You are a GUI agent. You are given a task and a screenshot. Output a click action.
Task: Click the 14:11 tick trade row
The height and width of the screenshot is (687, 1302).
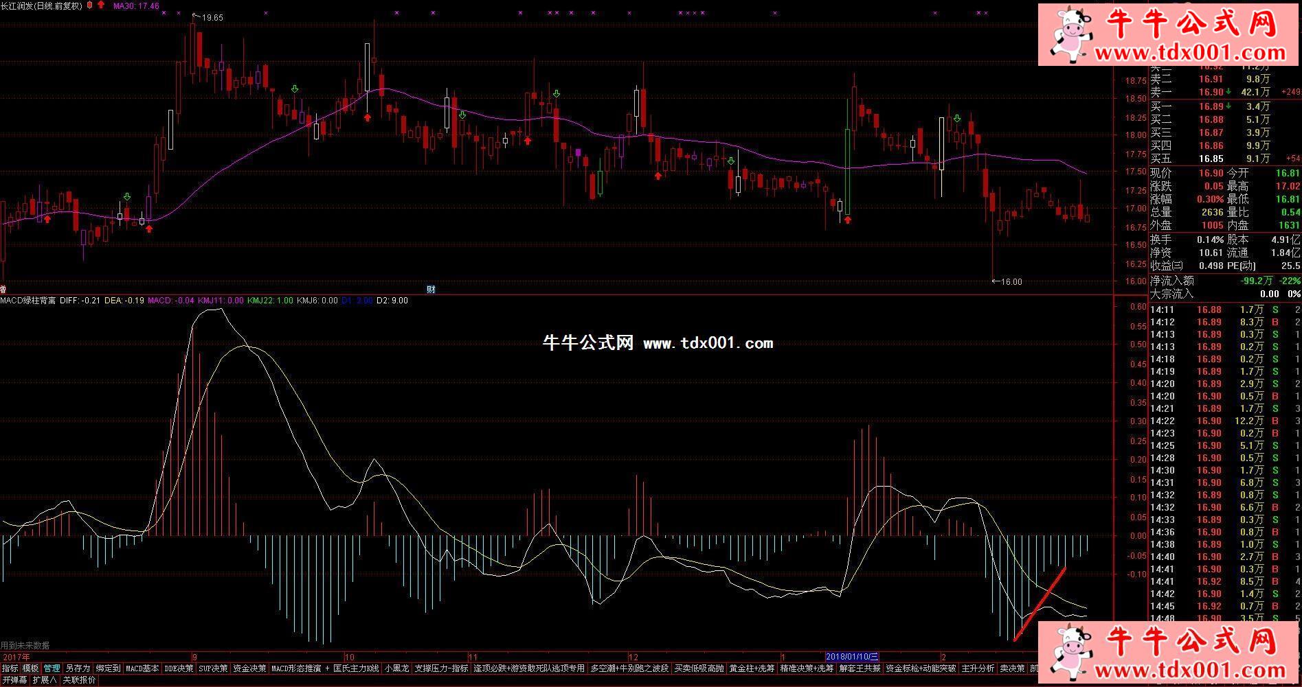click(x=1225, y=310)
